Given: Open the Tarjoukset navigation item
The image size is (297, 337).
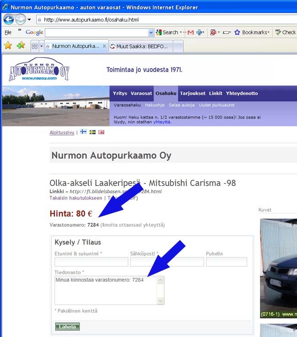Looking at the screenshot, I should 192,93.
